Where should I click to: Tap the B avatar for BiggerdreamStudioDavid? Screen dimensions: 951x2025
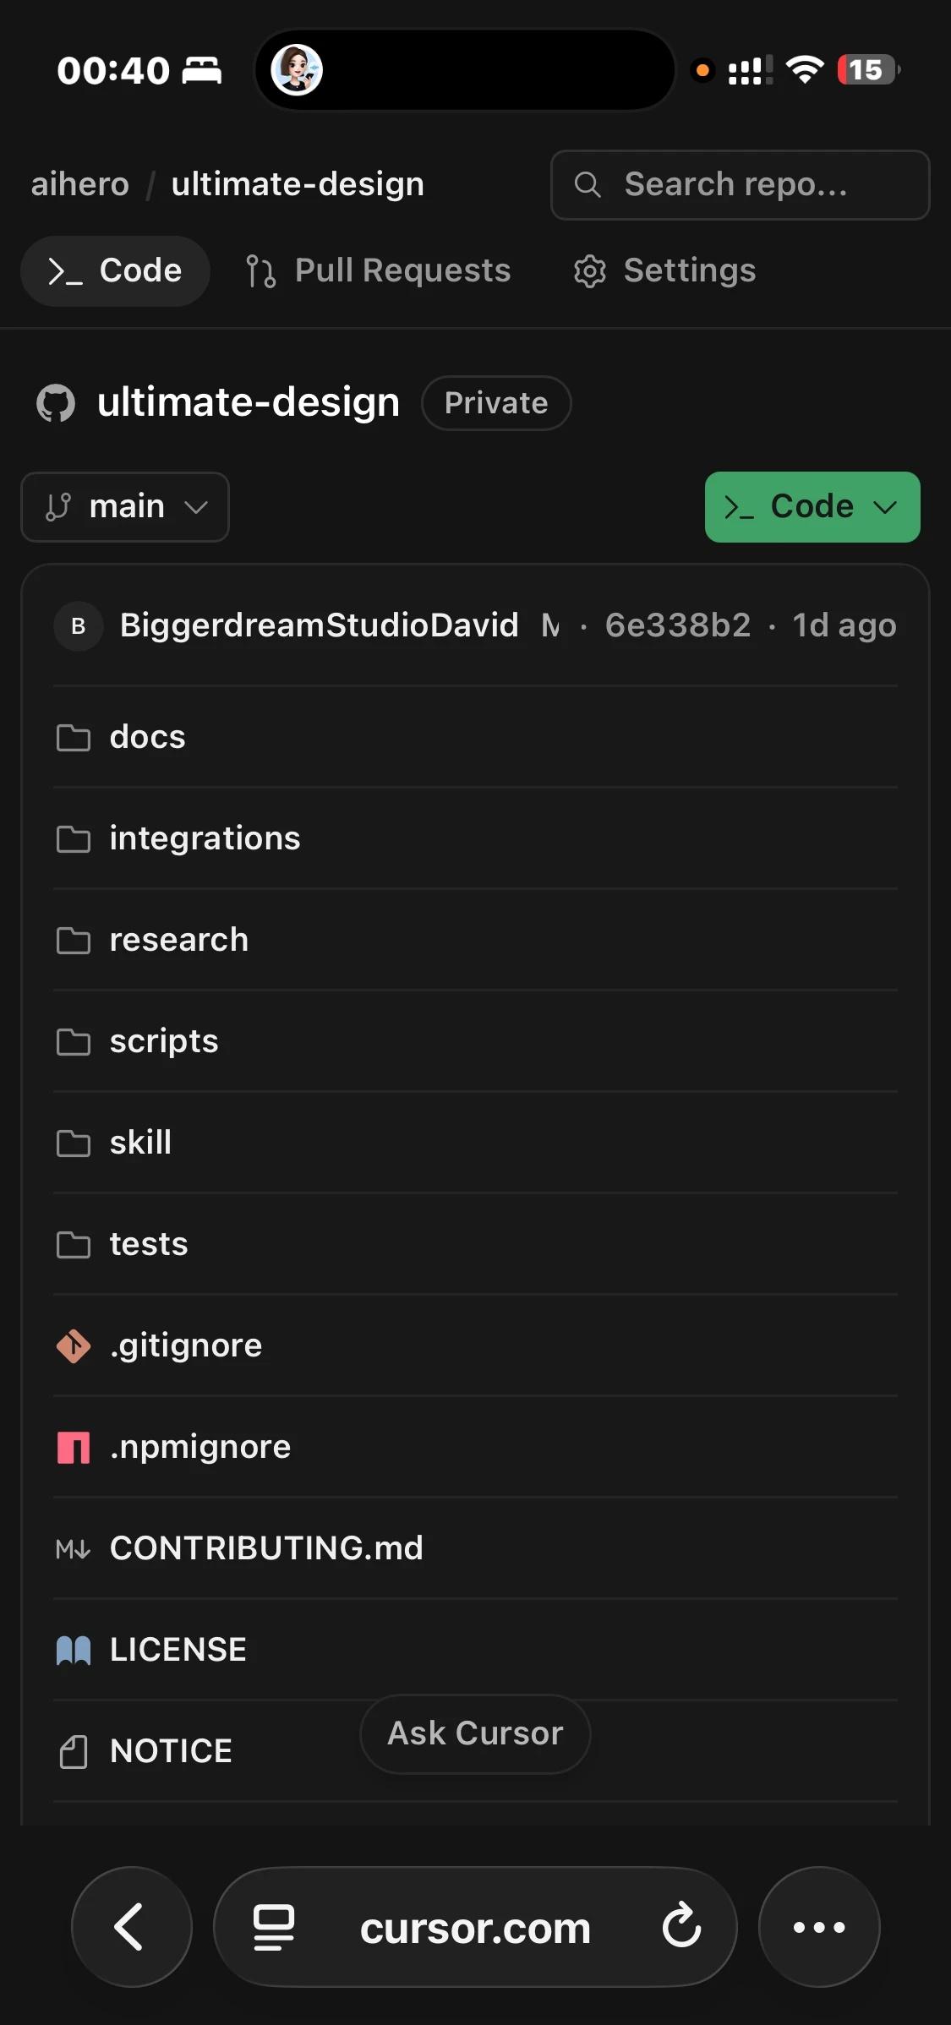(x=79, y=626)
